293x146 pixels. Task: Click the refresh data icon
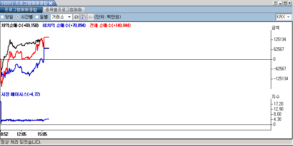coord(77,17)
